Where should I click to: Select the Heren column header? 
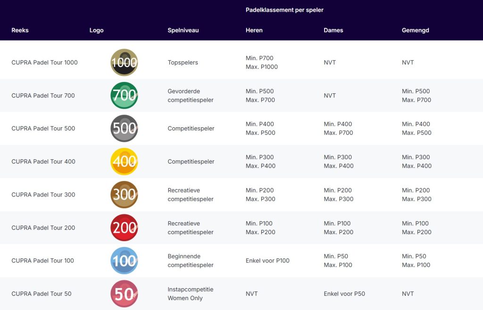(254, 30)
